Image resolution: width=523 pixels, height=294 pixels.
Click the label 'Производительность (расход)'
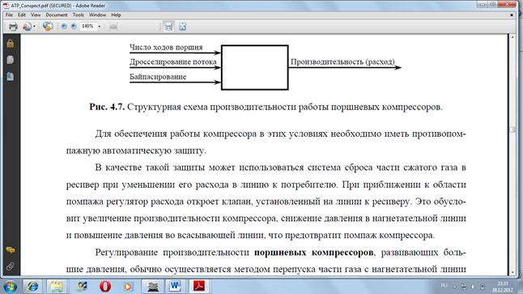pyautogui.click(x=342, y=62)
